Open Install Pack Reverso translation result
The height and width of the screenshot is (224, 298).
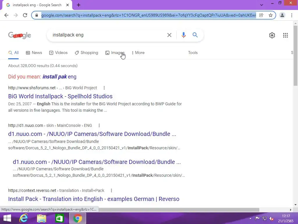click(94, 199)
